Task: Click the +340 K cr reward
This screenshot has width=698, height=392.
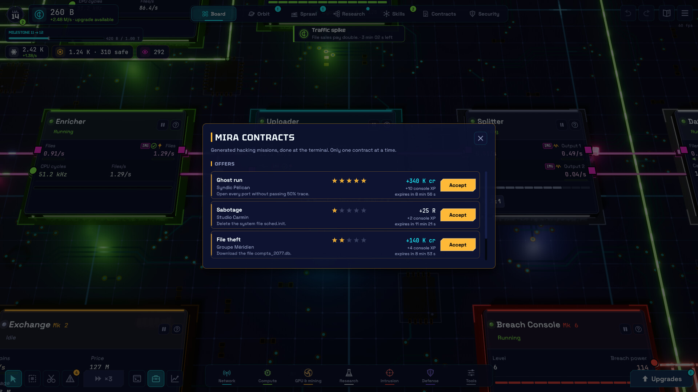Action: click(x=421, y=181)
